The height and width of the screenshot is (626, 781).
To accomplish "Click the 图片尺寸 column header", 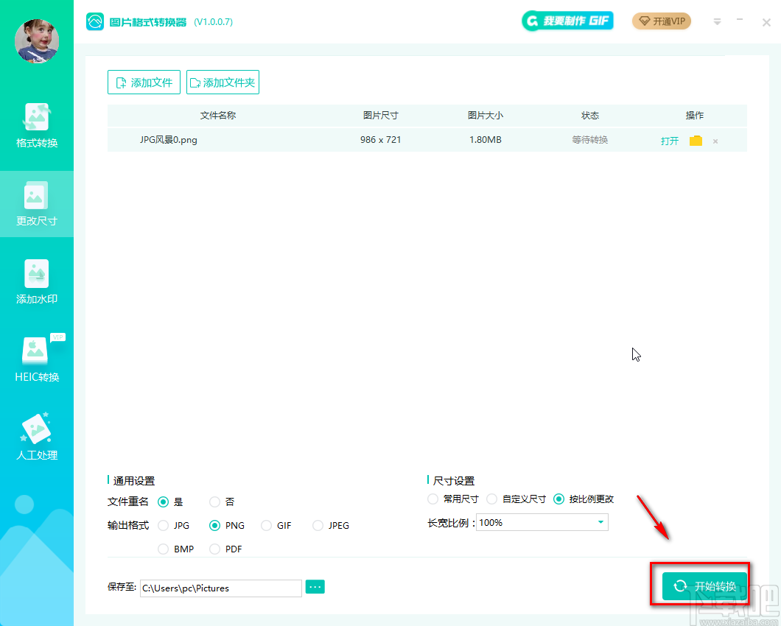I will 380,116.
